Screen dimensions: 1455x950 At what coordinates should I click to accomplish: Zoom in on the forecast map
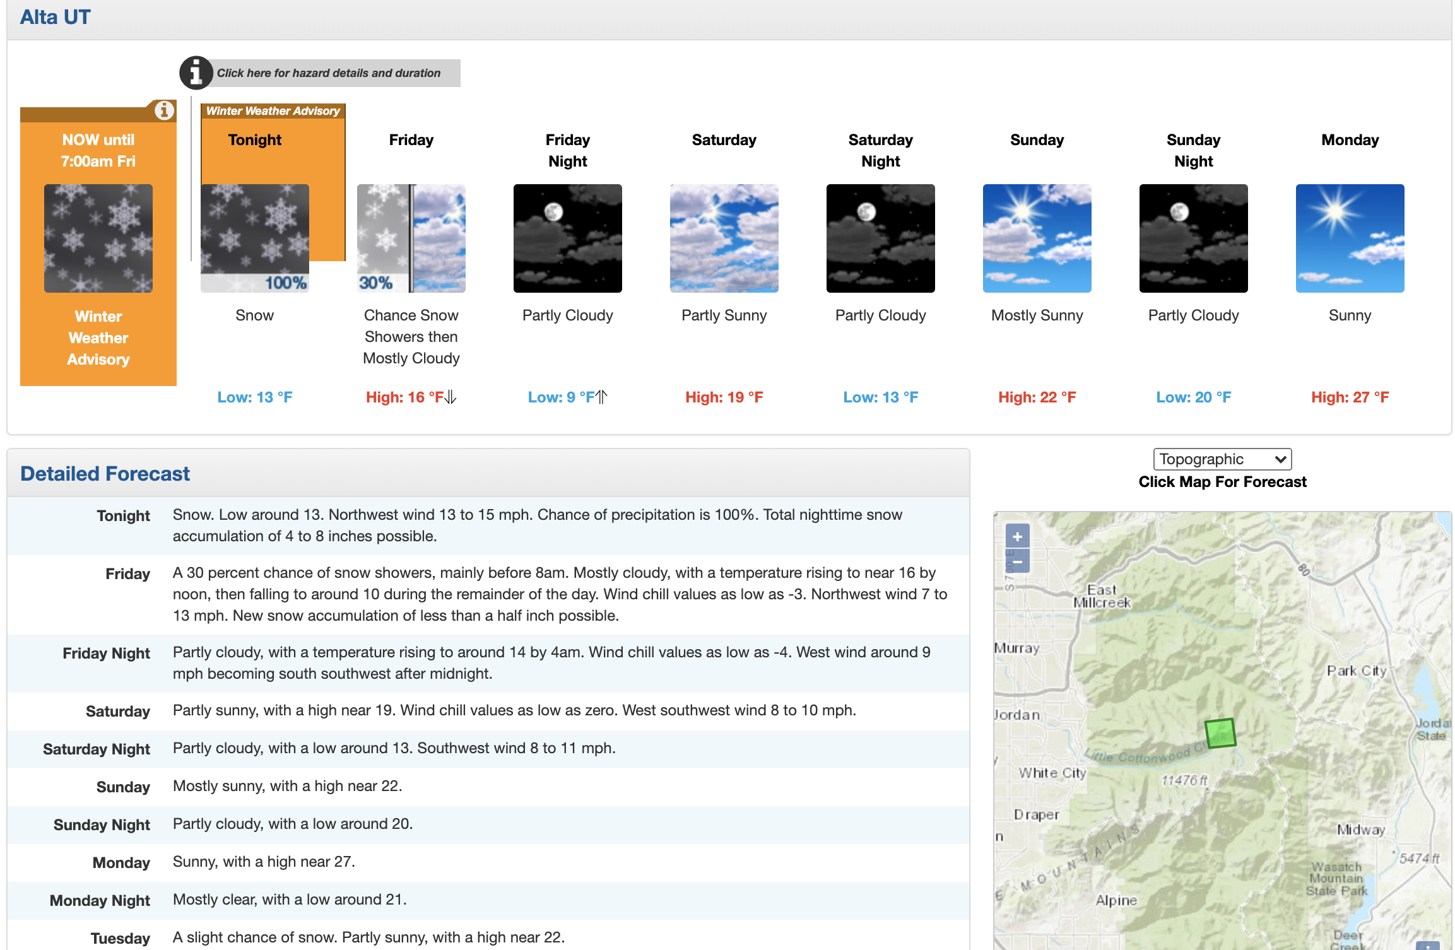tap(1017, 536)
